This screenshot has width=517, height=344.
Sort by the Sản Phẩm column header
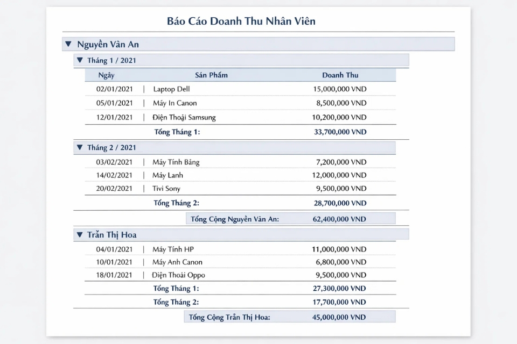[211, 75]
